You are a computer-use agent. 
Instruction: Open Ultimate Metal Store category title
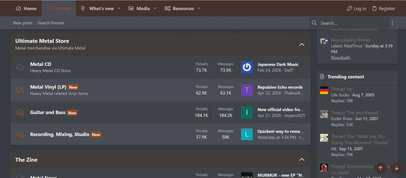point(42,41)
